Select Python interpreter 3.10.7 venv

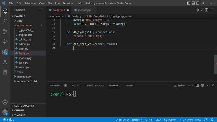(190, 120)
